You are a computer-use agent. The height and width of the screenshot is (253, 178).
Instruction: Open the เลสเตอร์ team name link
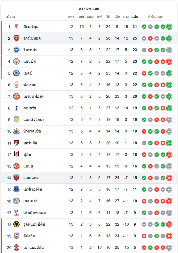coord(31,201)
